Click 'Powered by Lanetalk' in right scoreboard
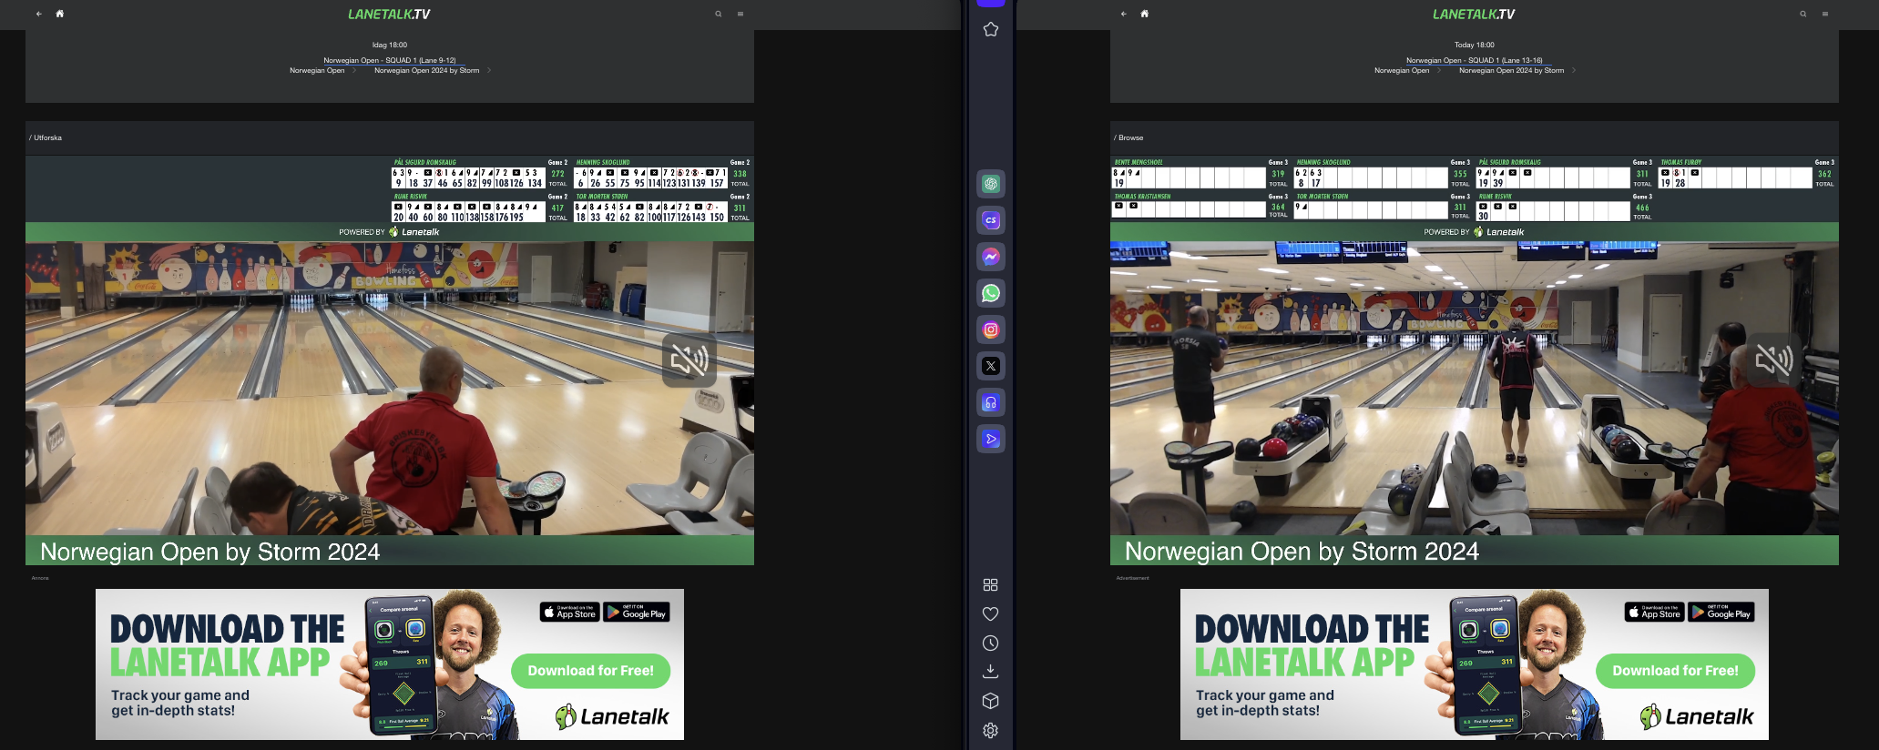The width and height of the screenshot is (1879, 750). (x=1475, y=232)
